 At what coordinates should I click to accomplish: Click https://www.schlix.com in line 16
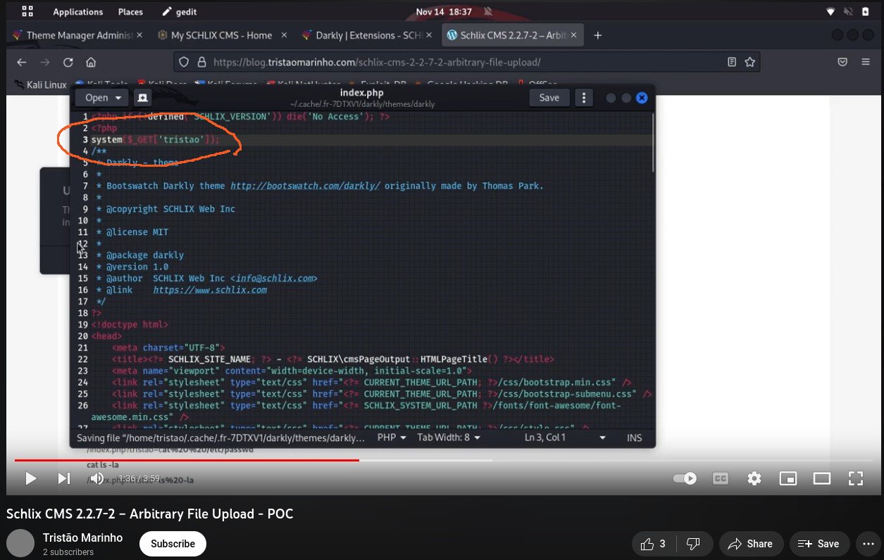[210, 290]
